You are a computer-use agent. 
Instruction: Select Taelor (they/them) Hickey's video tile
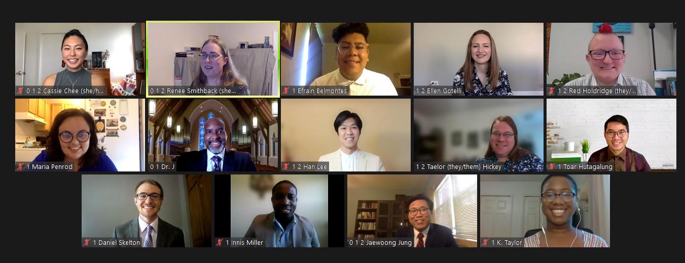tap(479, 135)
